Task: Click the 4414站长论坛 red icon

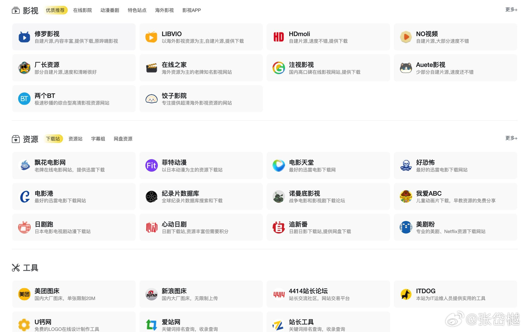Action: pos(279,294)
